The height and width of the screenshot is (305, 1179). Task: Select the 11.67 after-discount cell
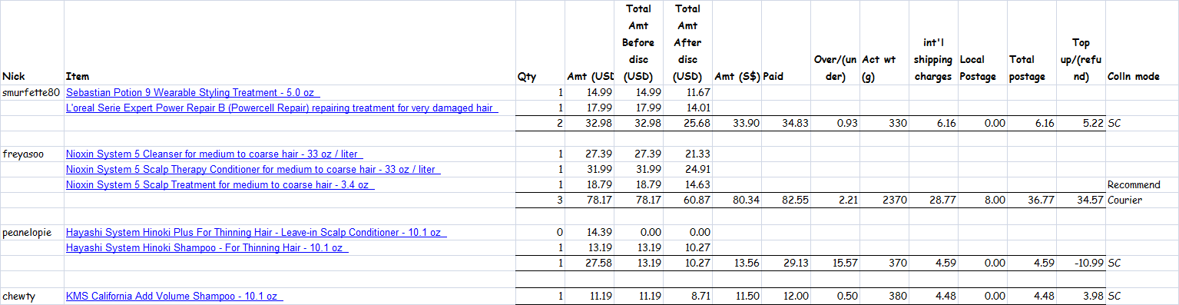(x=688, y=92)
